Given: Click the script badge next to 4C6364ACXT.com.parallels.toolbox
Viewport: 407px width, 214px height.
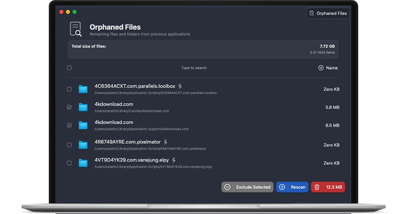Looking at the screenshot, I should click(x=180, y=86).
